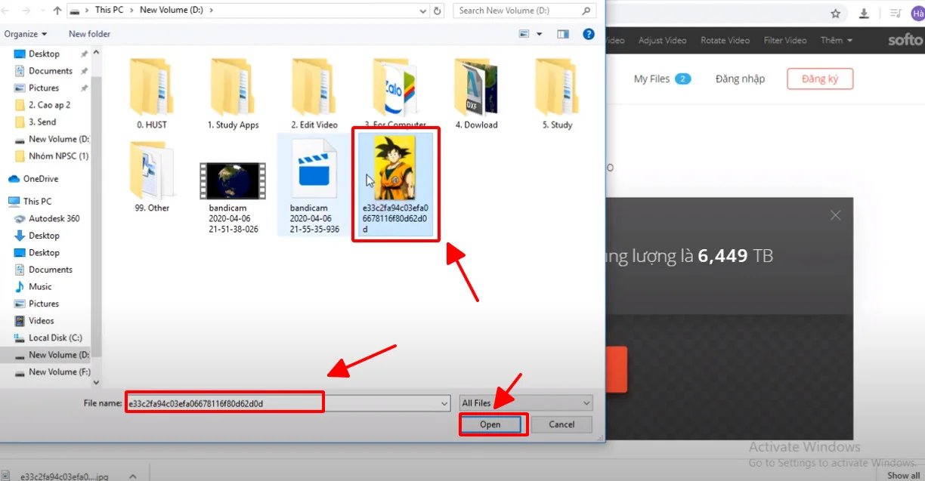
Task: Click the Cancel button
Action: tap(561, 424)
